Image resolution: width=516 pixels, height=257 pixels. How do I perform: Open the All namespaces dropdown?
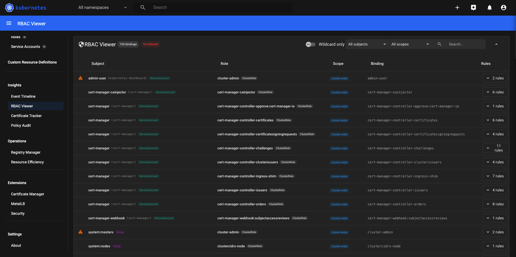click(102, 8)
